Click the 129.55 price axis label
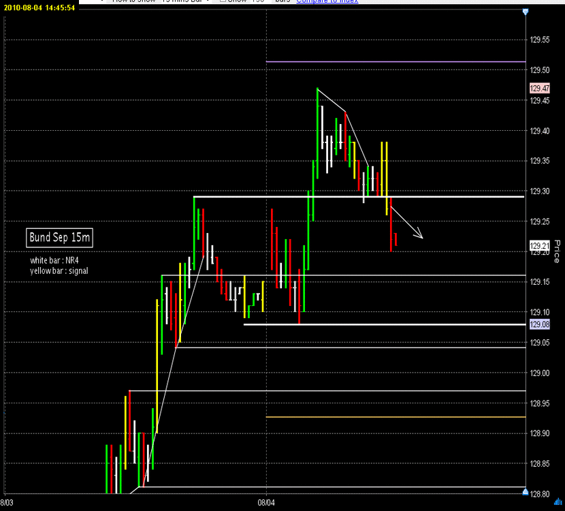The width and height of the screenshot is (565, 511). tap(540, 40)
